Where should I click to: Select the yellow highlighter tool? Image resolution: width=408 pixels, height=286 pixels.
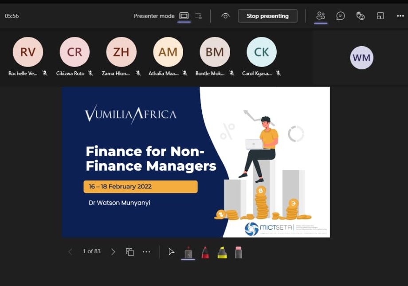[x=222, y=253]
